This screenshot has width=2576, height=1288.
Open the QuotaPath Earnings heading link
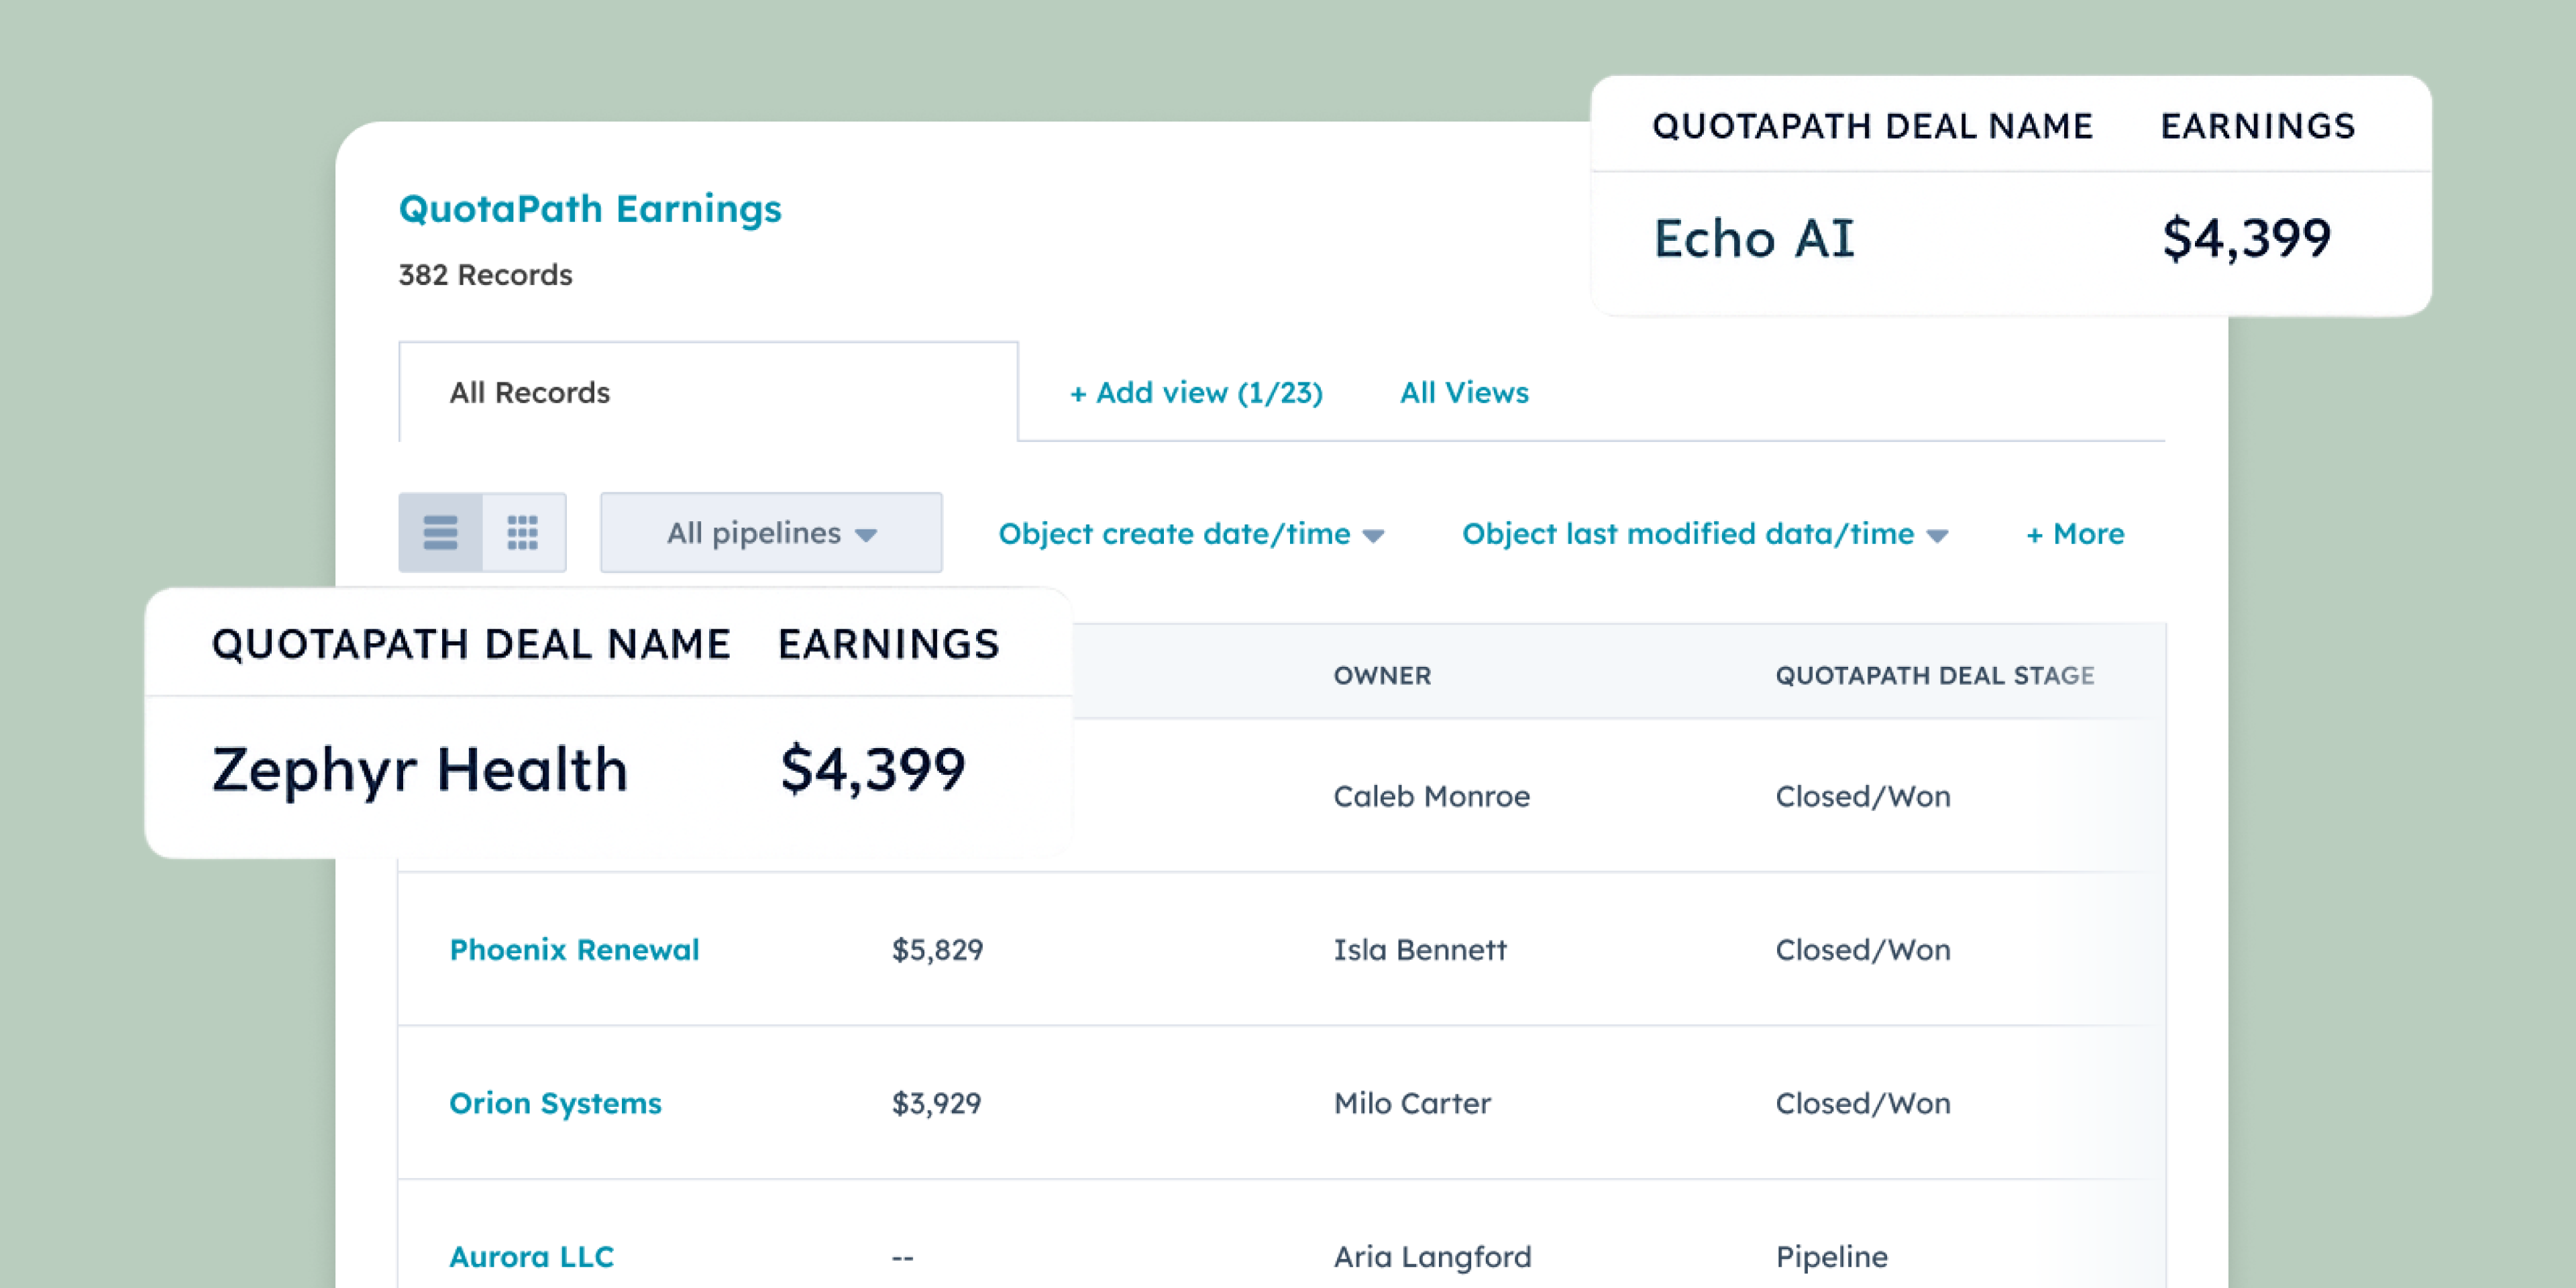[590, 208]
